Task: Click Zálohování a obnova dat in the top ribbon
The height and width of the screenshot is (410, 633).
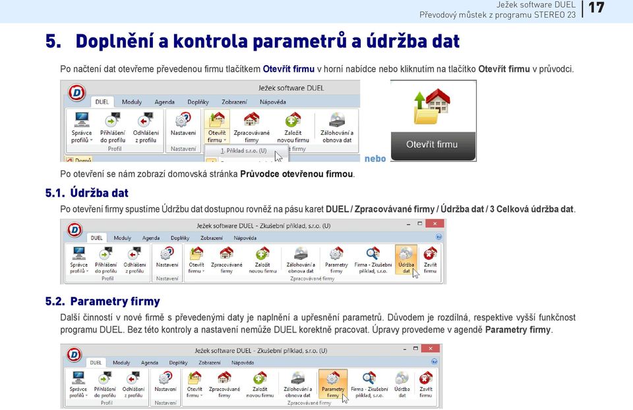Action: [337, 127]
